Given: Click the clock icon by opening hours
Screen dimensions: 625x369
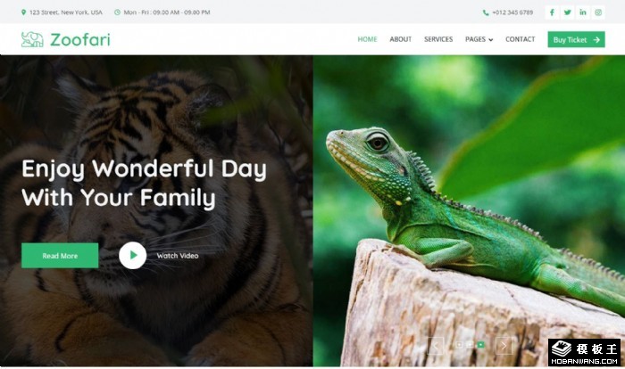Looking at the screenshot, I should (x=117, y=12).
